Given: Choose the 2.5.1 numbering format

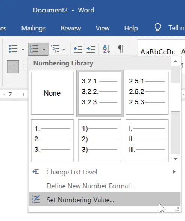Looking at the screenshot, I should pyautogui.click(x=147, y=93).
